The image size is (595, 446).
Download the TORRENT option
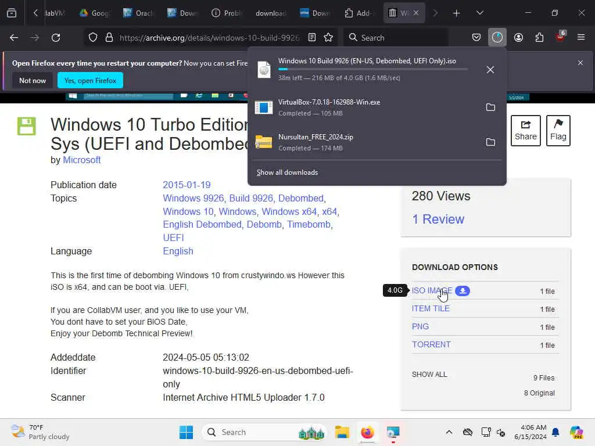432,345
